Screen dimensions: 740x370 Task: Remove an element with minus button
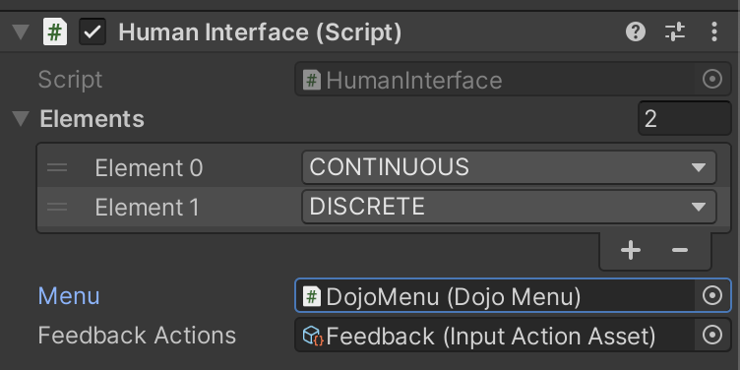pyautogui.click(x=680, y=250)
